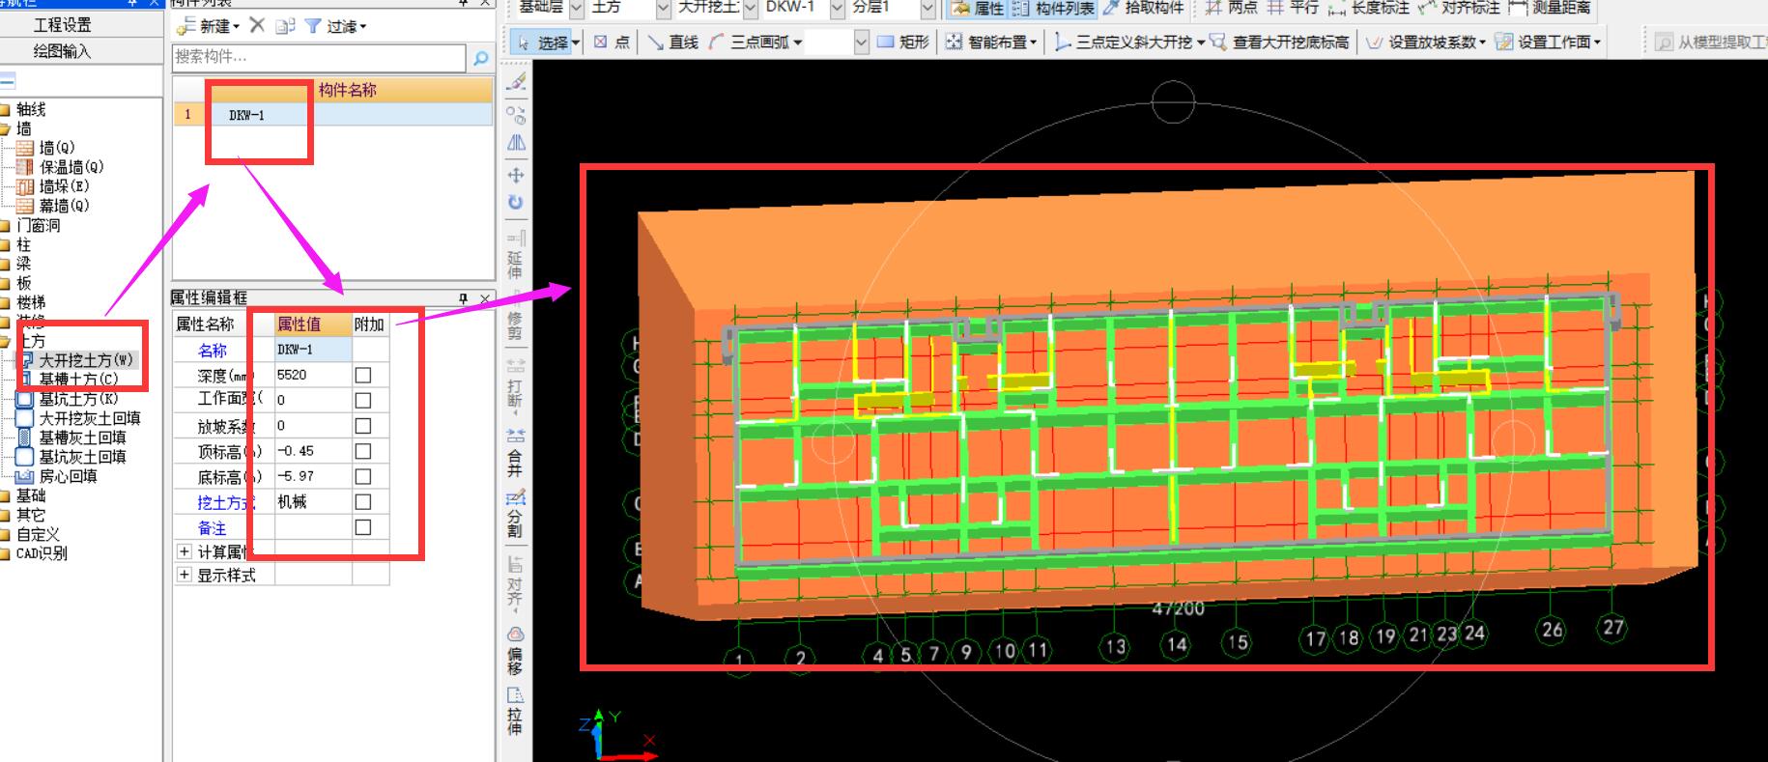
Task: Select 墙(Q) tree item
Action: (57, 148)
